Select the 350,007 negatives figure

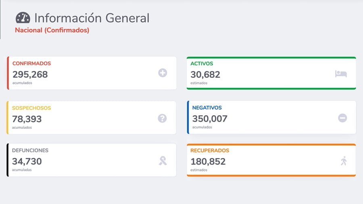[x=210, y=119]
